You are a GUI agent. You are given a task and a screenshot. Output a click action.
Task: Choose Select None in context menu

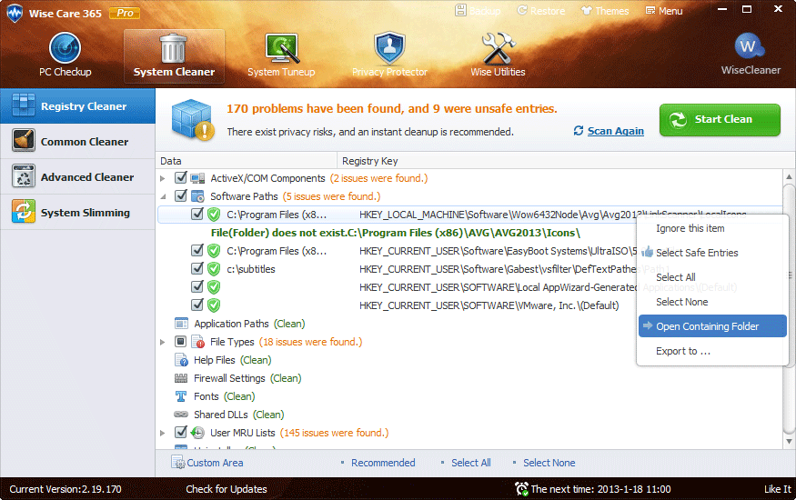click(x=712, y=302)
